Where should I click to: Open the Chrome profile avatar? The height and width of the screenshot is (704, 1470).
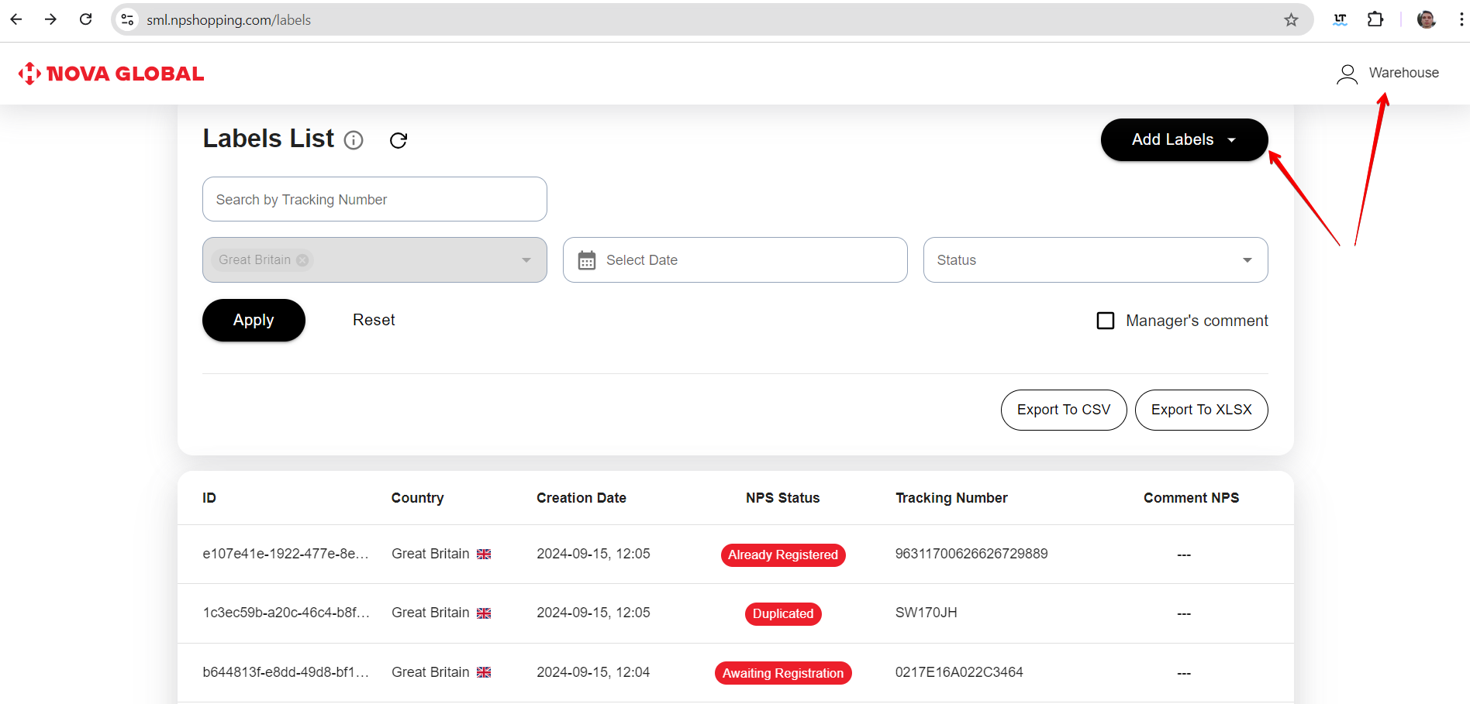1427,19
